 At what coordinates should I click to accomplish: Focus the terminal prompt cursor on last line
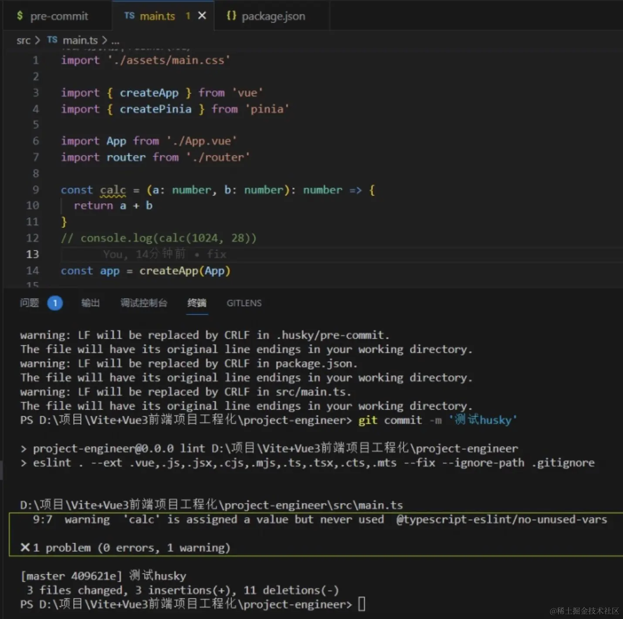[361, 604]
